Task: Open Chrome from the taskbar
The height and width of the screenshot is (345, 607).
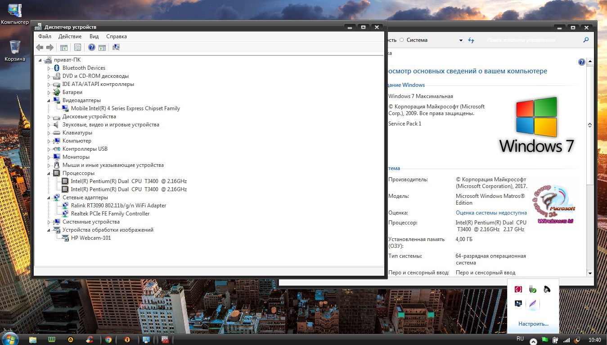Action: [x=108, y=340]
